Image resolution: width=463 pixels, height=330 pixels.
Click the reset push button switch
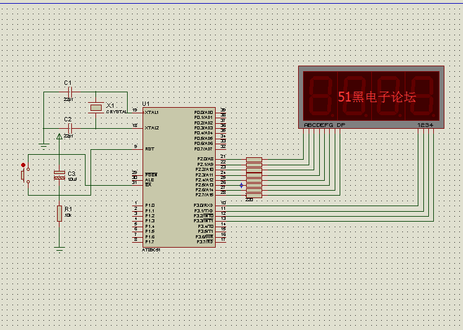[x=25, y=175]
